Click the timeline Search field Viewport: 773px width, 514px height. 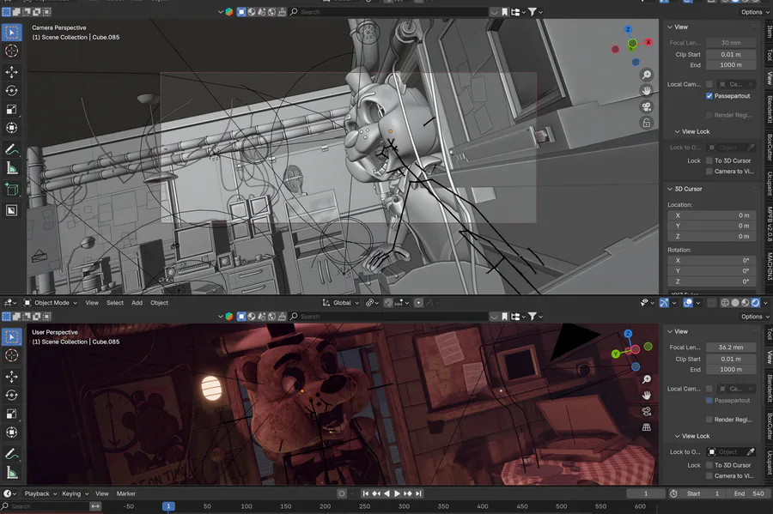click(46, 506)
